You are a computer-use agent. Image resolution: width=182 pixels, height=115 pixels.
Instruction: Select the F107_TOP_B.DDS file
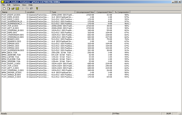pos(10,26)
